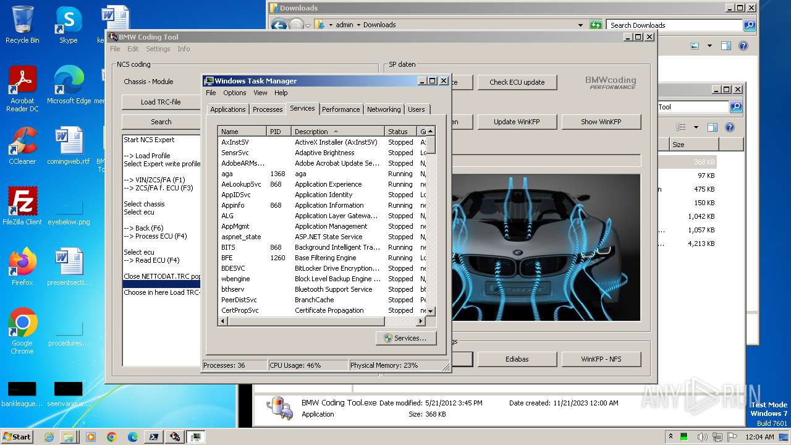Open help icon in Downloads window toolbar
The height and width of the screenshot is (445, 791).
743,46
